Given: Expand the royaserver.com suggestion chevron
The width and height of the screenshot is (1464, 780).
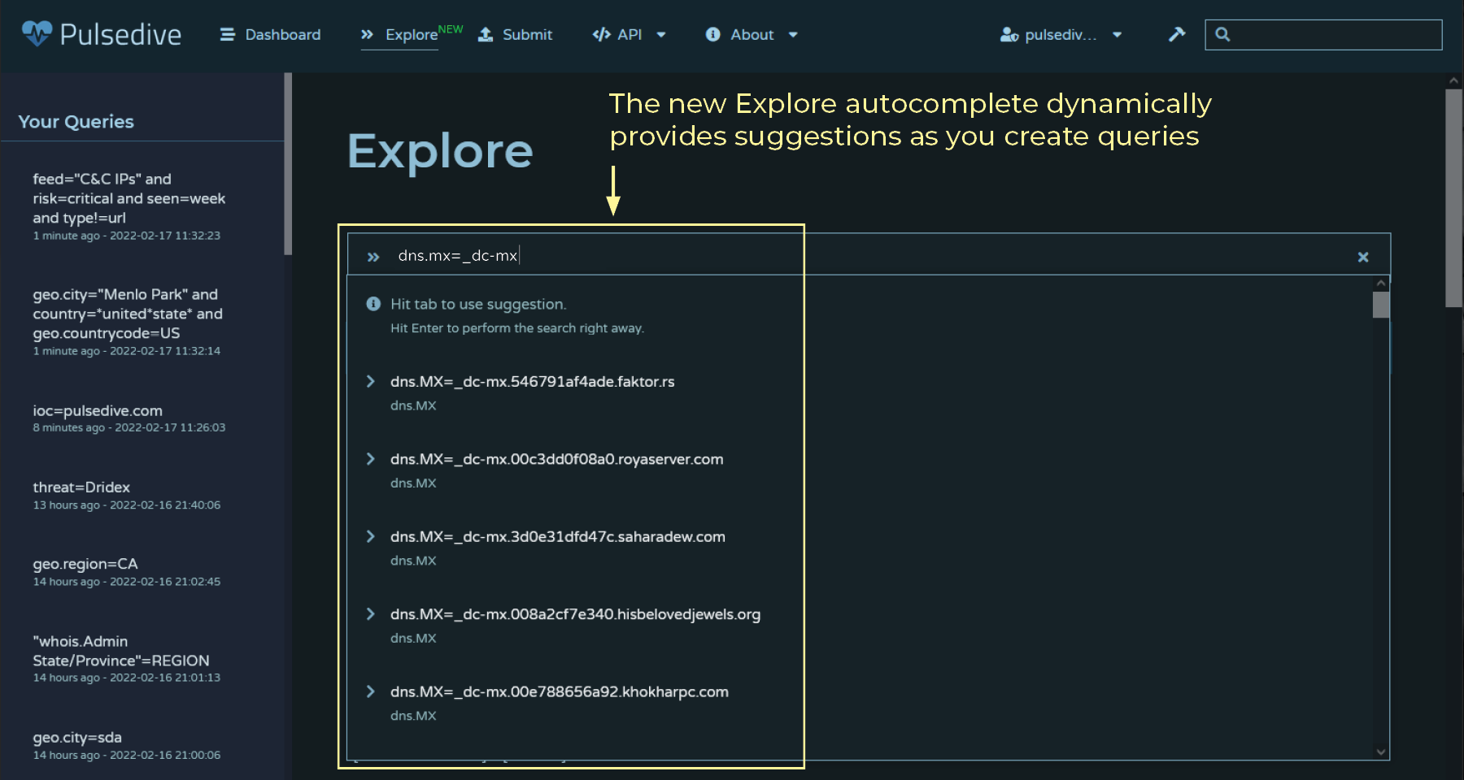Looking at the screenshot, I should pyautogui.click(x=371, y=459).
